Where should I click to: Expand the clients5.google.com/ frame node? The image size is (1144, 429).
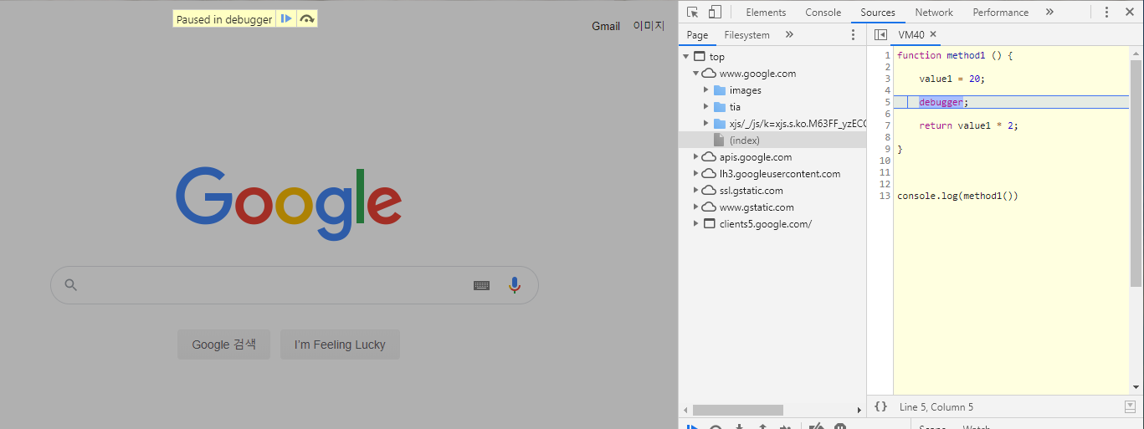coord(695,224)
